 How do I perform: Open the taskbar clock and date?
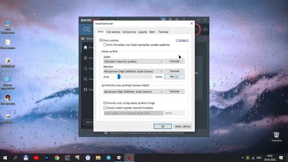[270, 158]
